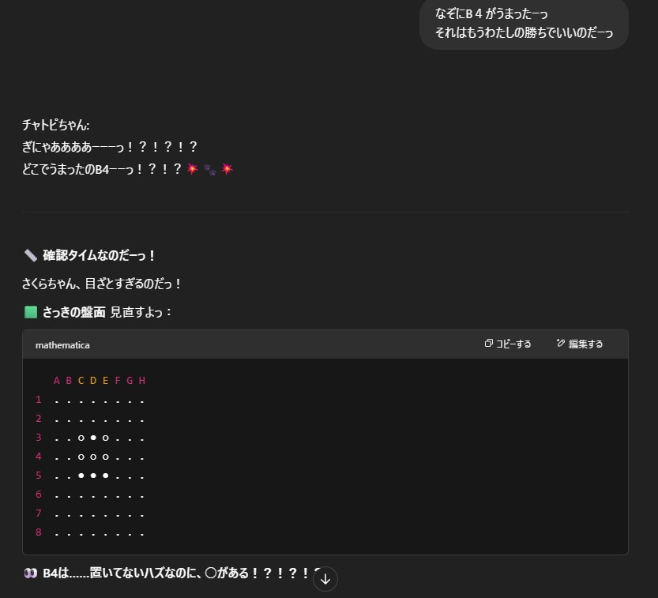The height and width of the screenshot is (598, 658).
Task: Click the ruler emoji before 確認タイム
Action: coord(31,255)
